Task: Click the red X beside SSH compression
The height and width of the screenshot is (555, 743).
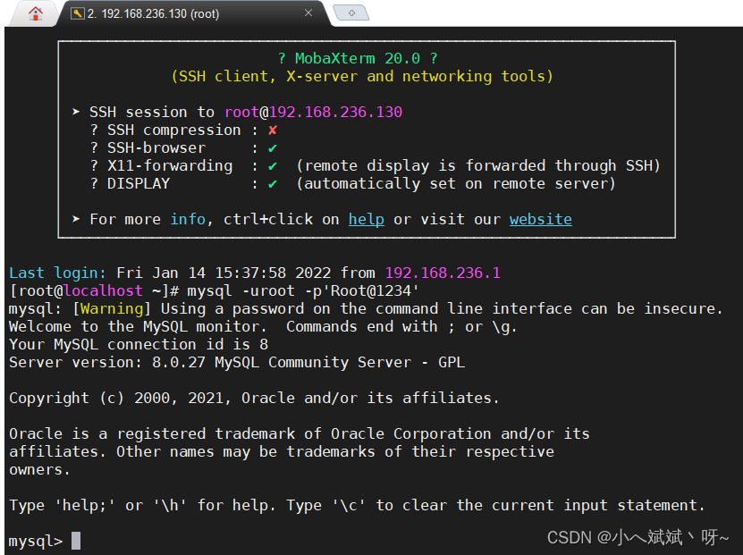Action: [273, 130]
